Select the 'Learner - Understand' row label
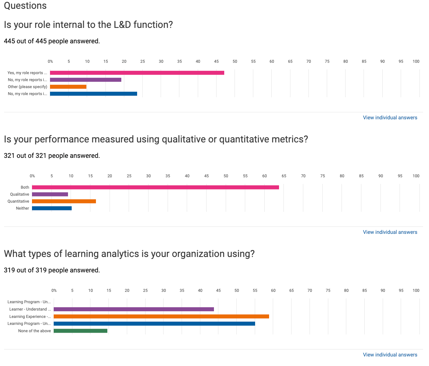Image resolution: width=429 pixels, height=366 pixels. (31, 309)
